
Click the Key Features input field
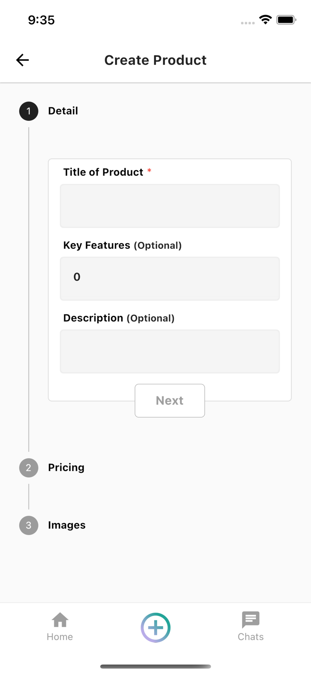(170, 279)
